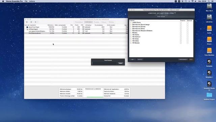Switch to the Énergie tab
Image resolution: width=216 pixels, height=122 pixels.
[97, 22]
